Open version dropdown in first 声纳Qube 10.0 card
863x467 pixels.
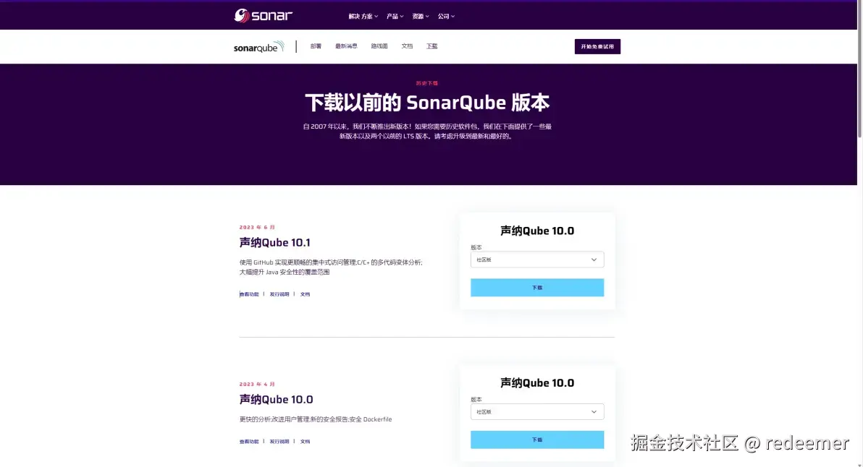coord(536,260)
